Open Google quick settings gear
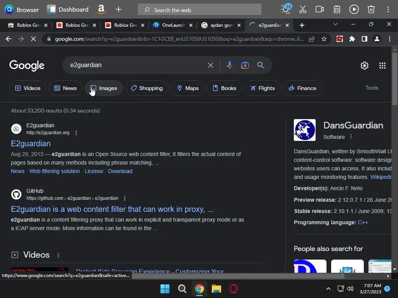This screenshot has width=398, height=298. (365, 66)
